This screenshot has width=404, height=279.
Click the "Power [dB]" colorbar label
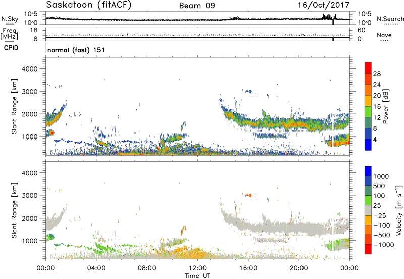click(x=385, y=106)
